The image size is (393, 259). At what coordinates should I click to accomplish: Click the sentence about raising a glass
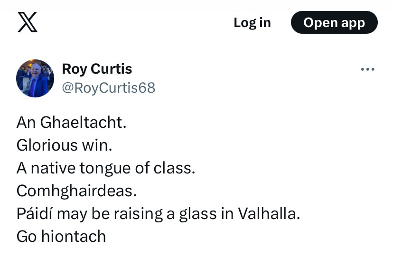coord(158,214)
